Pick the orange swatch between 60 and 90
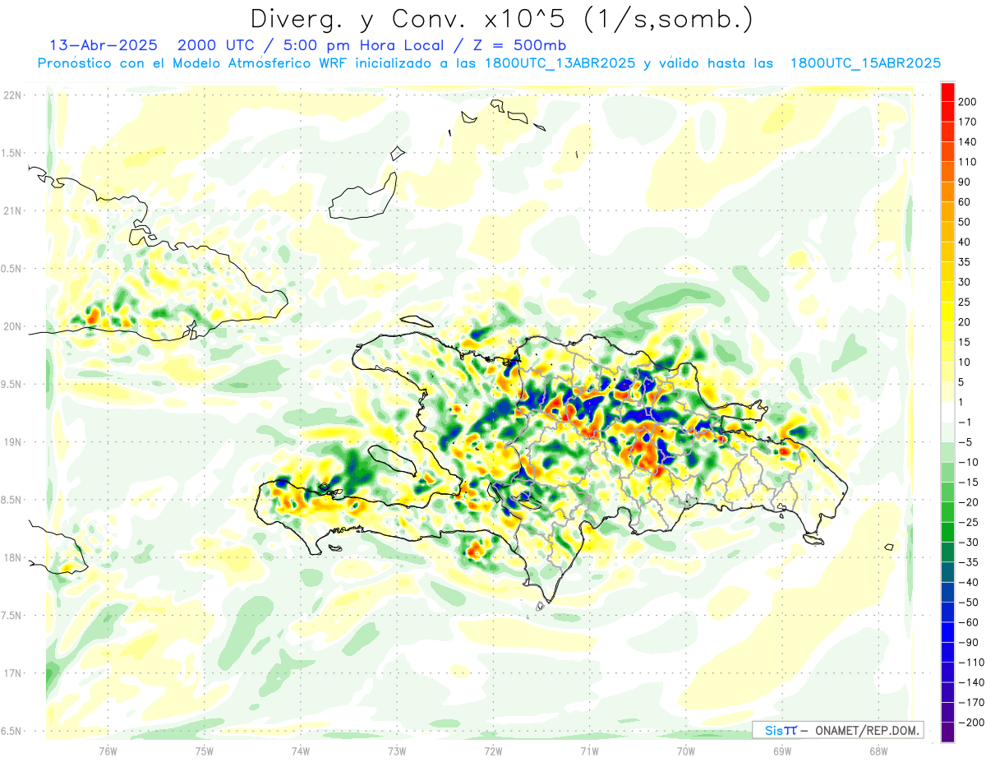This screenshot has height=762, width=986. click(947, 192)
